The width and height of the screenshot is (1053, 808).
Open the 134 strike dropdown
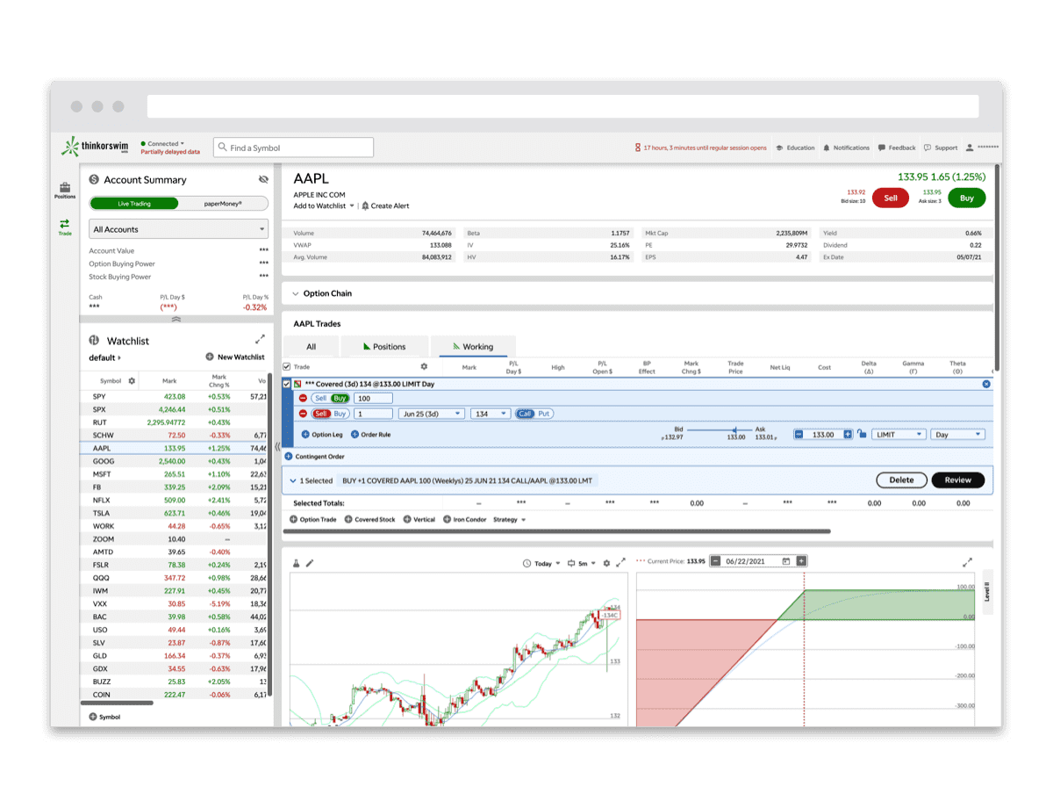coord(491,414)
